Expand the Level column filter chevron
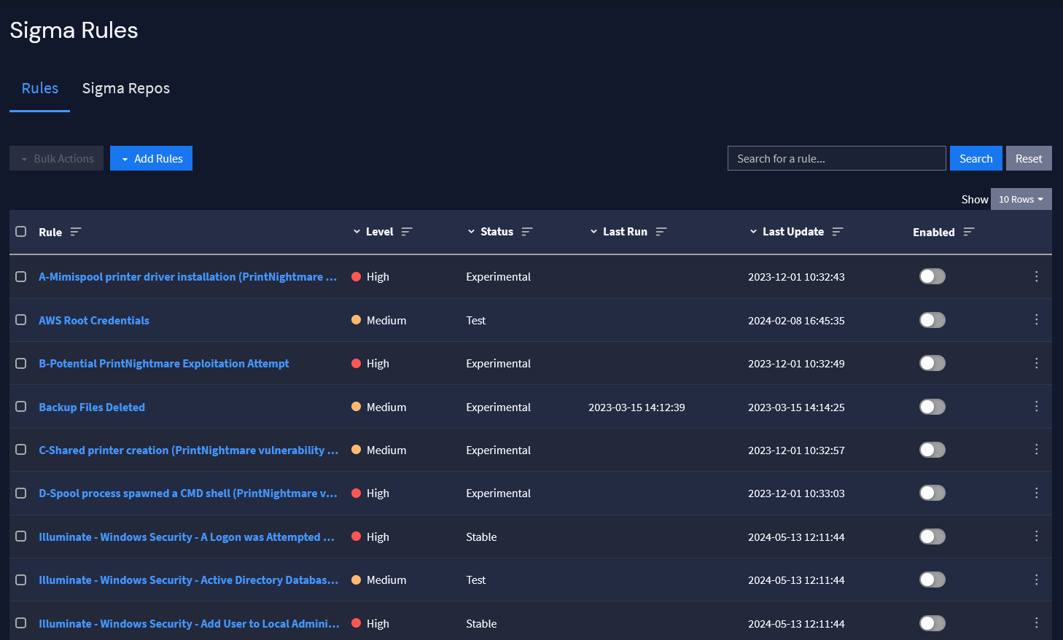This screenshot has width=1063, height=640. [x=357, y=232]
